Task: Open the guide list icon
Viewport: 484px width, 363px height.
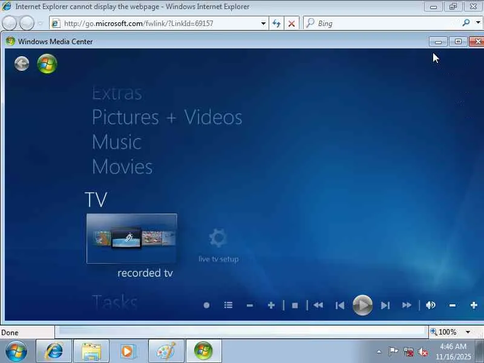Action: click(228, 306)
